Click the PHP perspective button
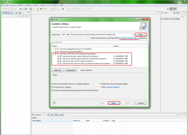The image size is (188, 135). 173,9
